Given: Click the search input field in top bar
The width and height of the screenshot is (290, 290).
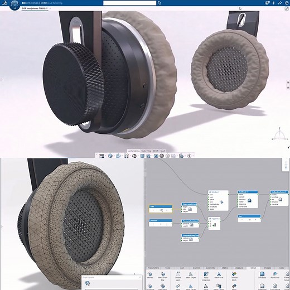Looking at the screenshot, I should coord(129,3).
